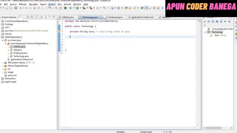The height and width of the screenshot is (133, 237).
Task: Expand JRE System Library node
Action: click(x=3, y=62)
